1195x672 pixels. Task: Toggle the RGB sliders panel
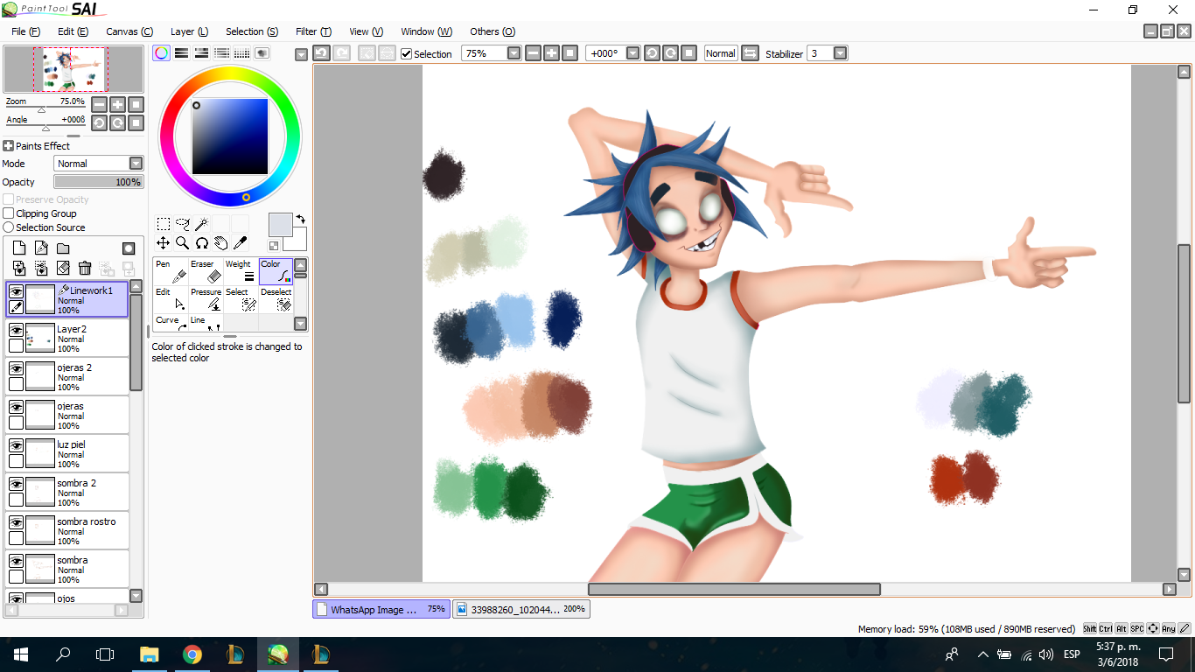[181, 53]
